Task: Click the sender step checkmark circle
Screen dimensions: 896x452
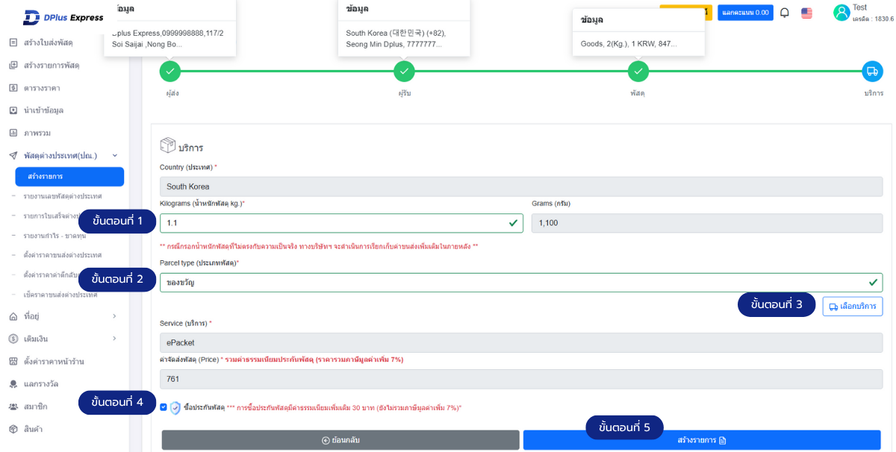Action: (x=170, y=72)
